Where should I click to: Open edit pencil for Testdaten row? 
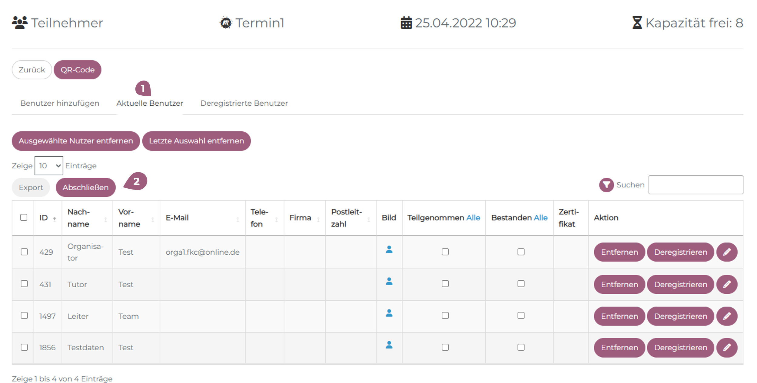[726, 348]
